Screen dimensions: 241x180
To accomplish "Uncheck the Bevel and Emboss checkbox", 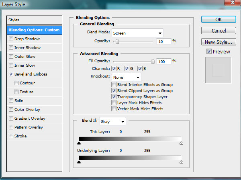I will click(x=11, y=74).
